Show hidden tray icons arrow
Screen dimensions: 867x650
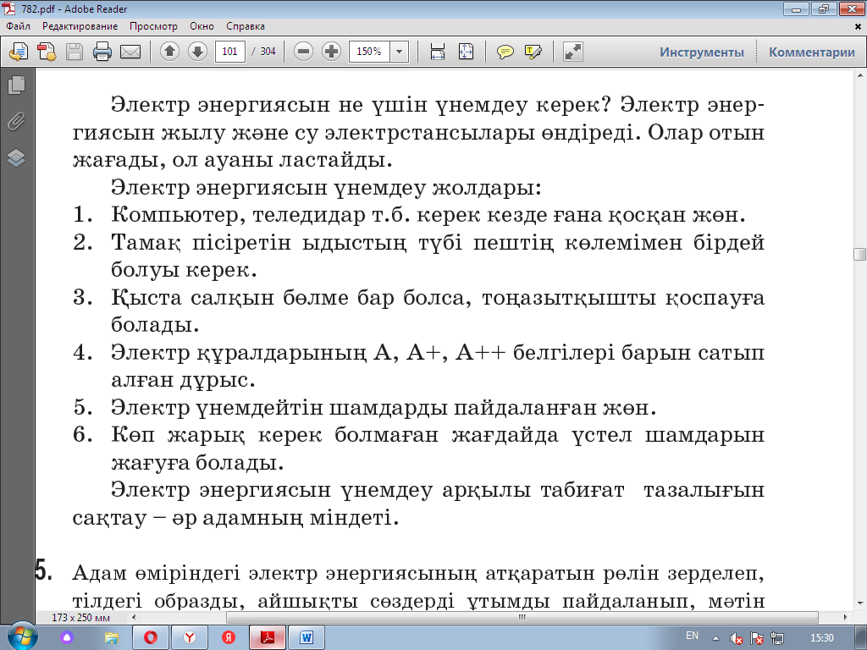pyautogui.click(x=715, y=638)
